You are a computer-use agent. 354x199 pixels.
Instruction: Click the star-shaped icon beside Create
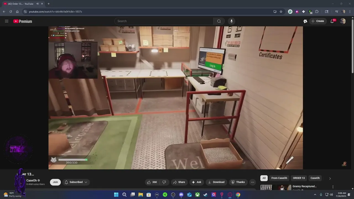(x=305, y=21)
